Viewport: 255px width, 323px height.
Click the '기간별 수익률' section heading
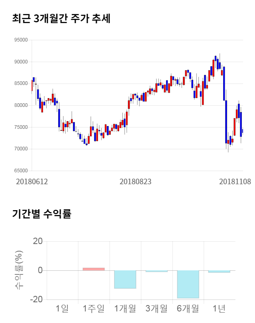pos(41,214)
